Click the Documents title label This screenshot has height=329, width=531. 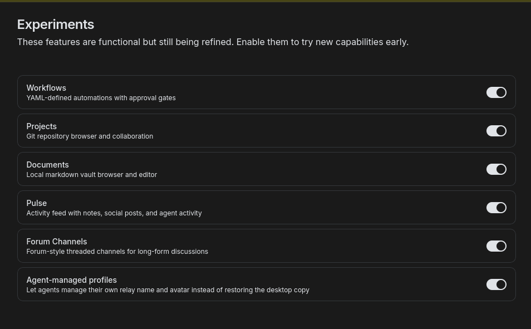[x=48, y=165]
